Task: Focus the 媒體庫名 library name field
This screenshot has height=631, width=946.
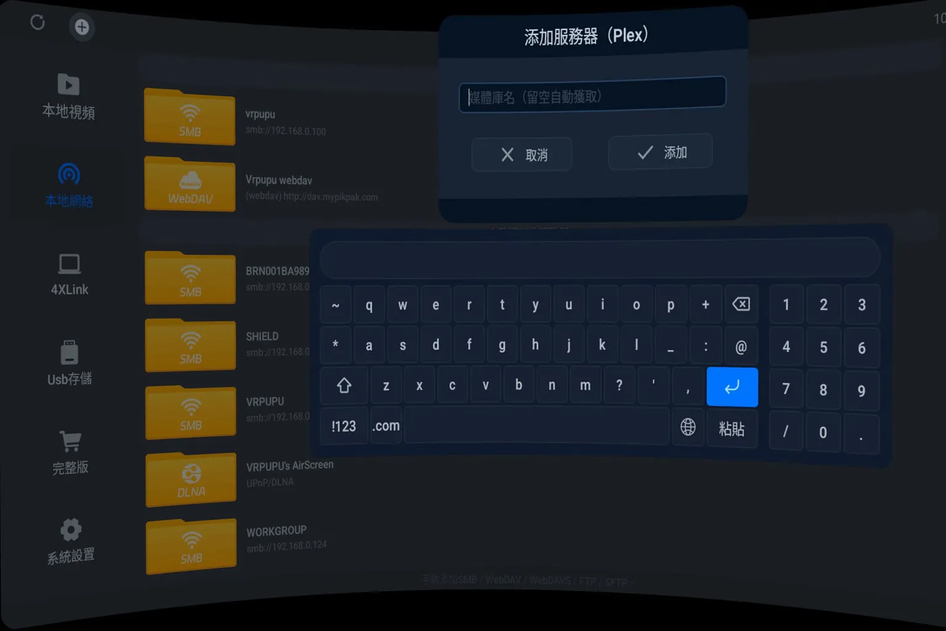Action: 592,95
